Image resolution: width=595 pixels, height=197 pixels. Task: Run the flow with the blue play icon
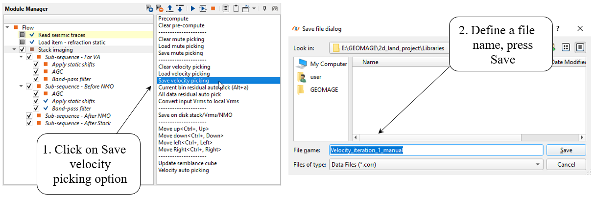pyautogui.click(x=193, y=9)
